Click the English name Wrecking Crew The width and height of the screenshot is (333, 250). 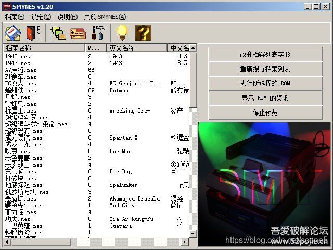[x=130, y=111]
